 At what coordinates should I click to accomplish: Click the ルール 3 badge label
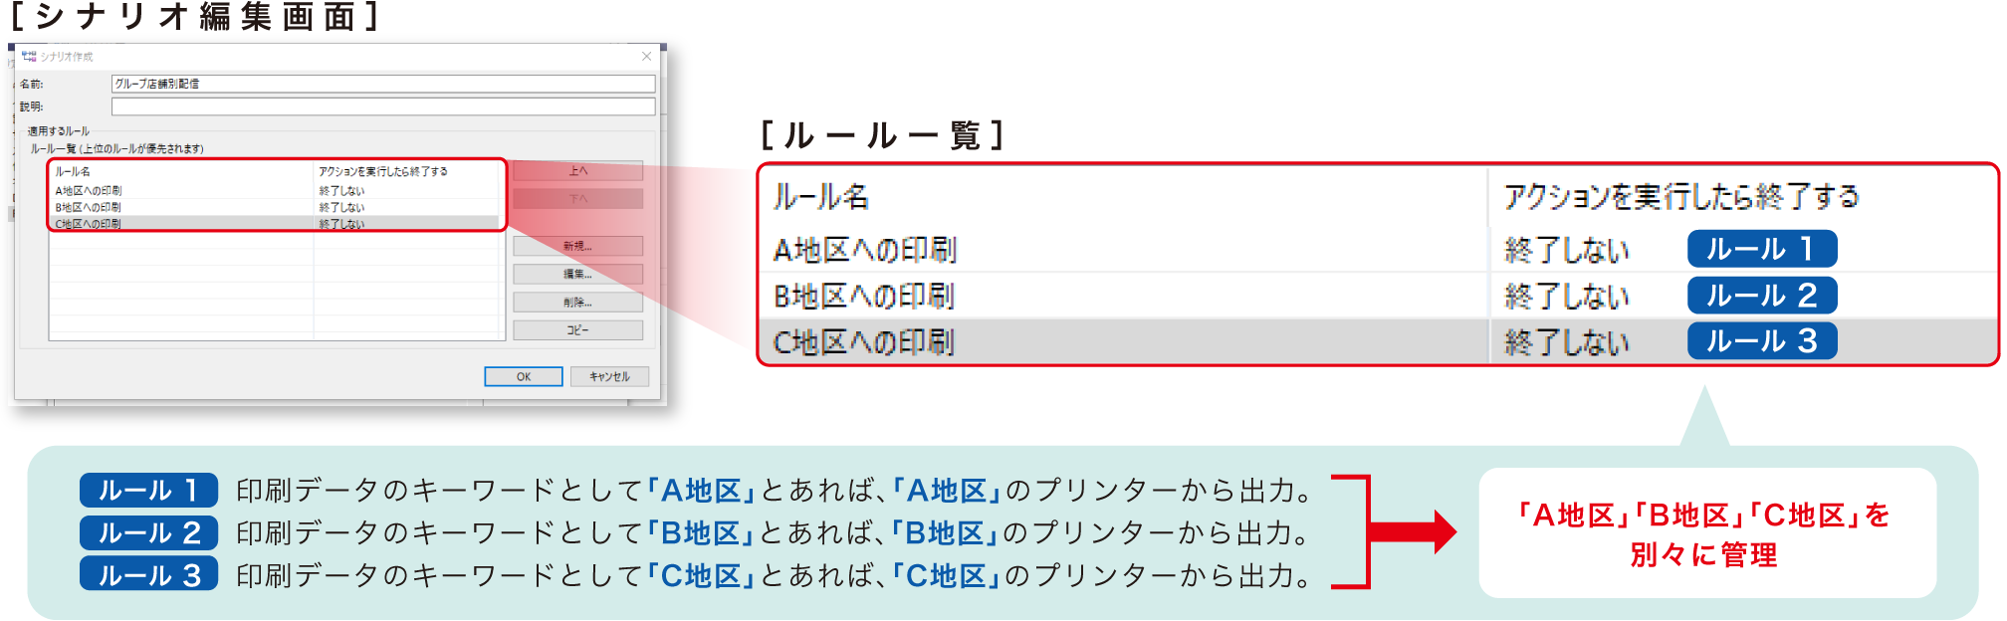(147, 575)
